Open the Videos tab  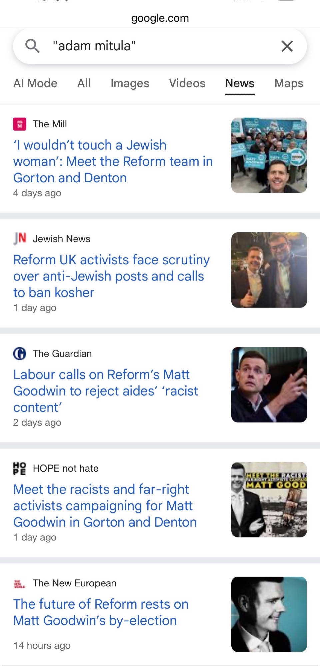coord(187,83)
